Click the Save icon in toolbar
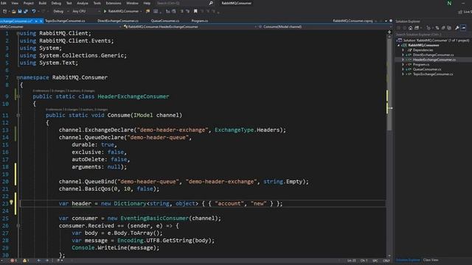The image size is (472, 265). [x=20, y=12]
